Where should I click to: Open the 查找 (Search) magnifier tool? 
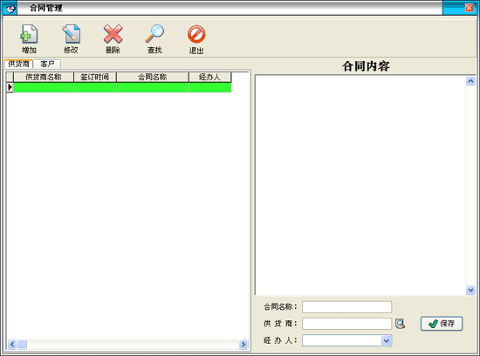coord(154,34)
